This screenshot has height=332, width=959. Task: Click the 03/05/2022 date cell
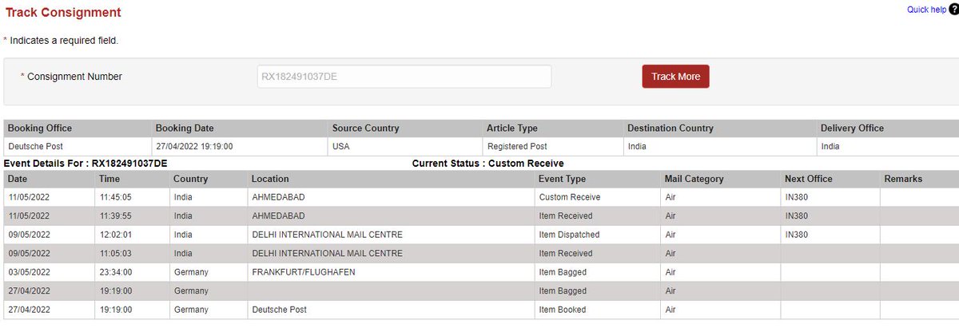50,272
